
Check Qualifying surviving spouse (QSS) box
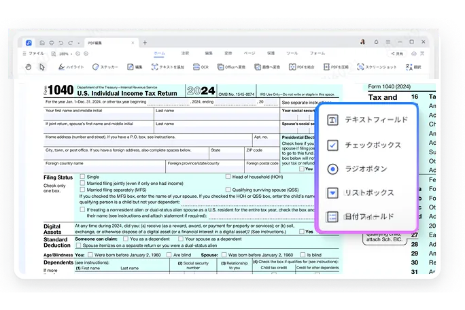(x=228, y=189)
